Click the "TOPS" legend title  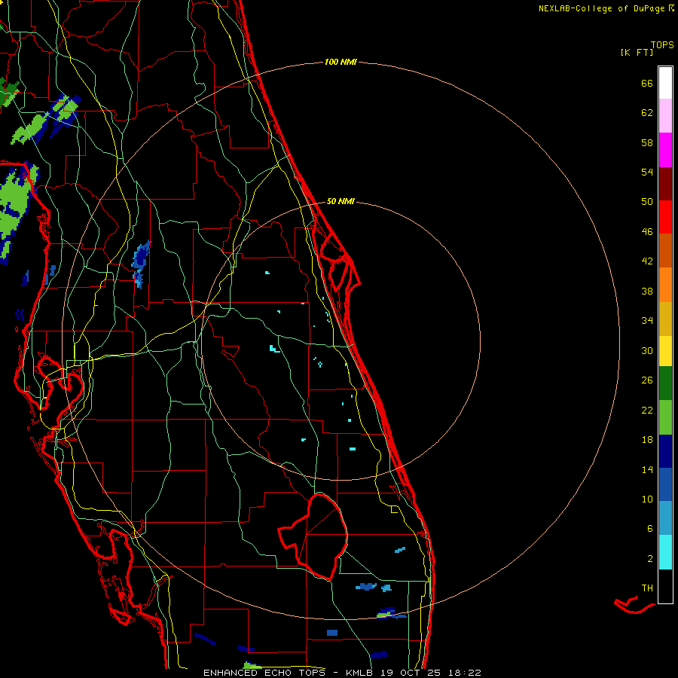(x=662, y=44)
